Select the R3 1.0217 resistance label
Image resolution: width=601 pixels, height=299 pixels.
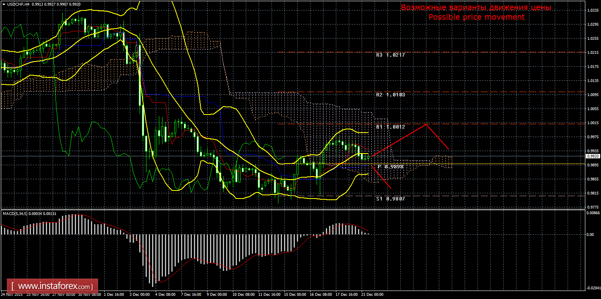(x=390, y=54)
